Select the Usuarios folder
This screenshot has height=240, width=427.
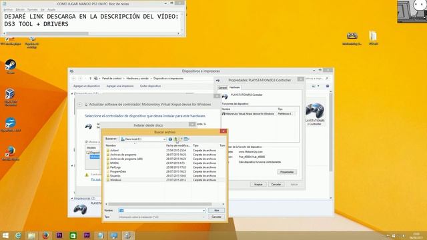(115, 176)
